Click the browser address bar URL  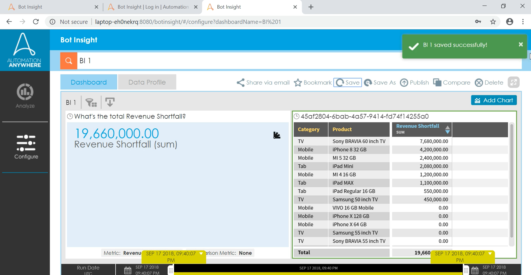pyautogui.click(x=188, y=22)
